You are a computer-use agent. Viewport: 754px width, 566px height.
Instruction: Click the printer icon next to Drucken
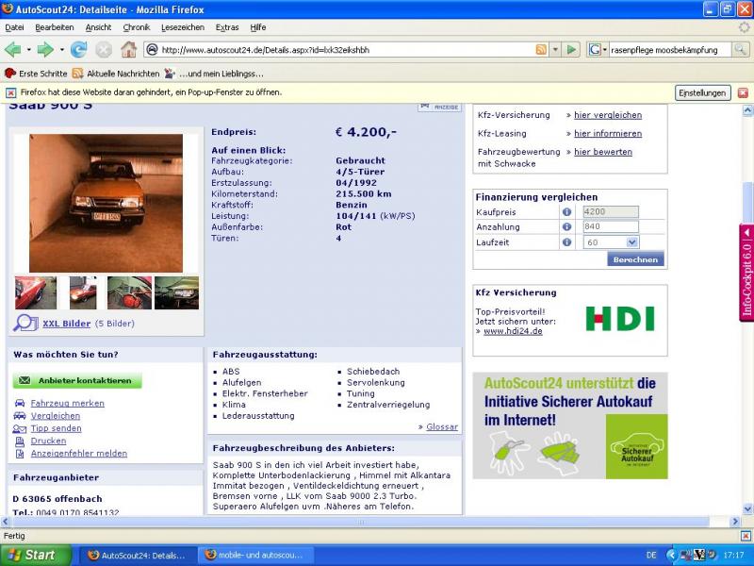point(20,441)
